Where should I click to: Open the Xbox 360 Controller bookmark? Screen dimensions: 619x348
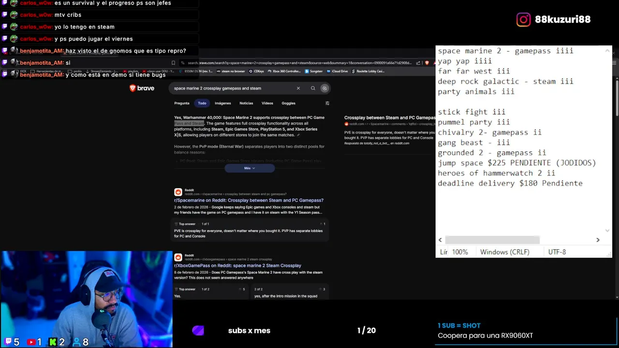284,71
